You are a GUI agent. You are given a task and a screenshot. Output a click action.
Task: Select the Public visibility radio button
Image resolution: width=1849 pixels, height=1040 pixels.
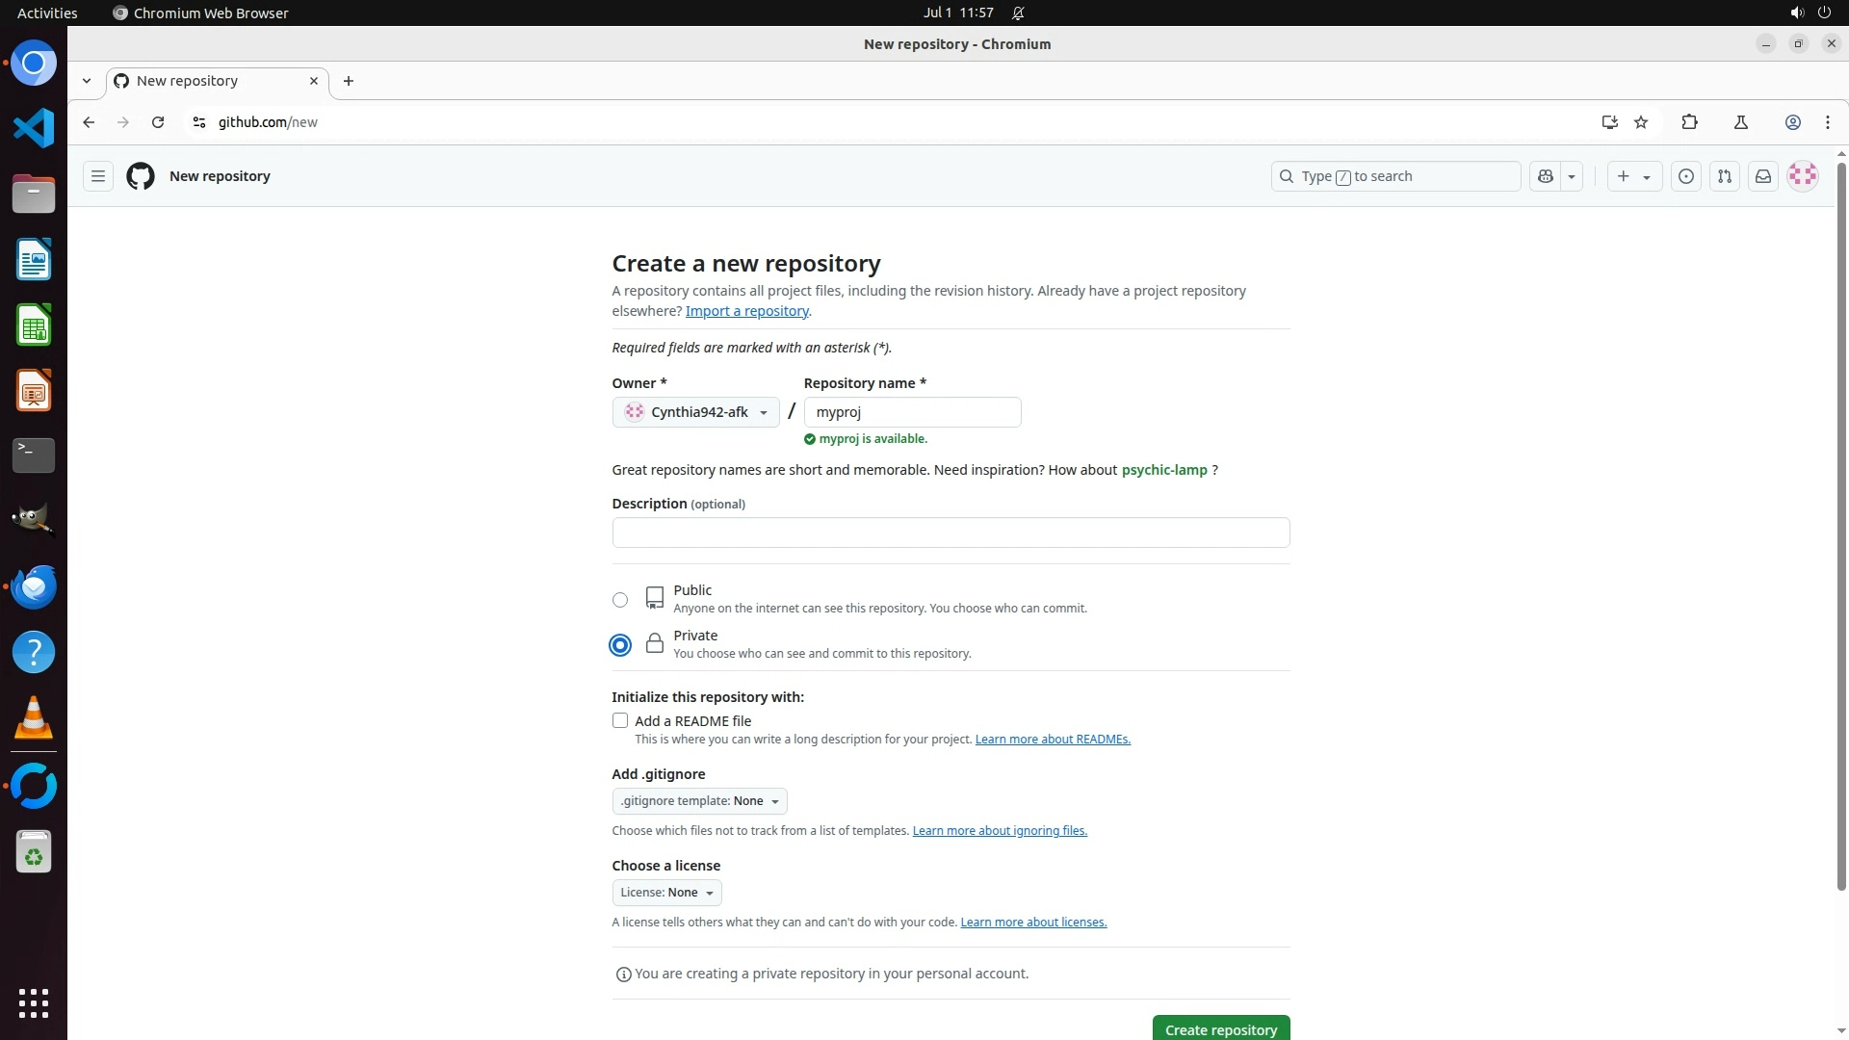[x=620, y=600]
